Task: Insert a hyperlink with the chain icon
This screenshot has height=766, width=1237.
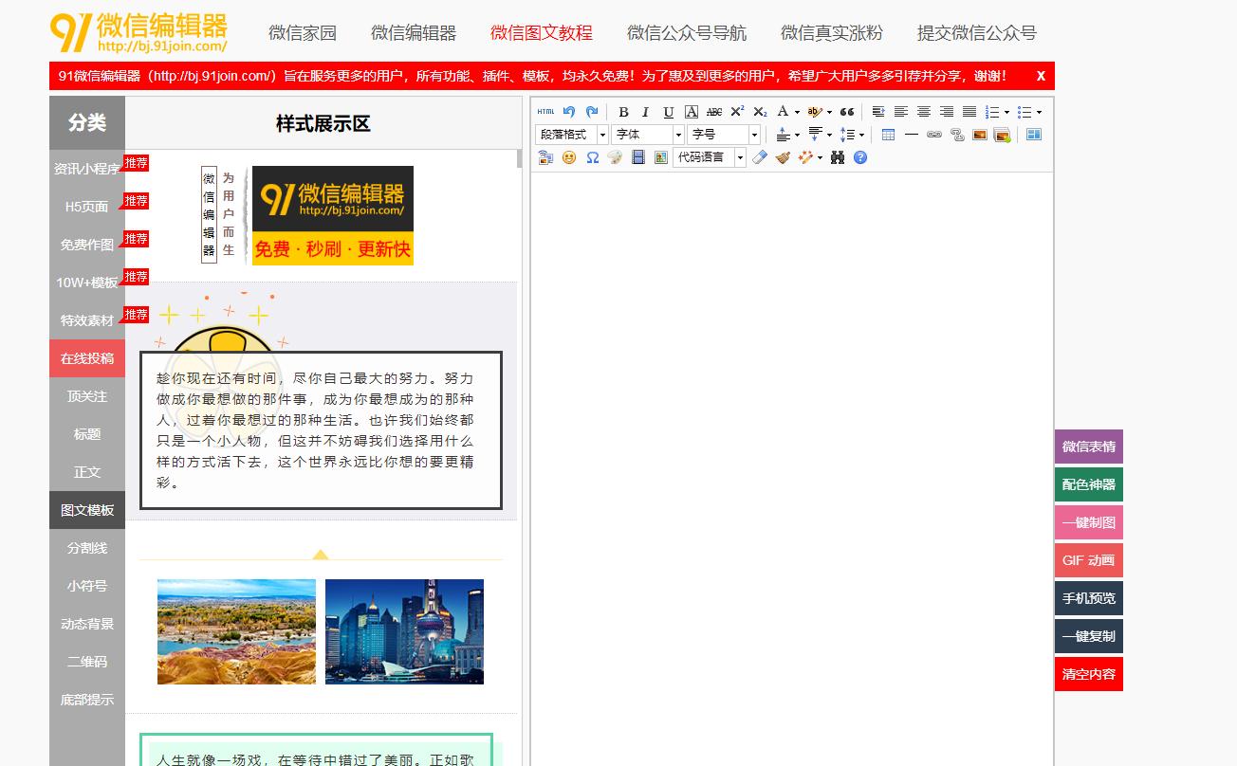Action: click(x=932, y=134)
